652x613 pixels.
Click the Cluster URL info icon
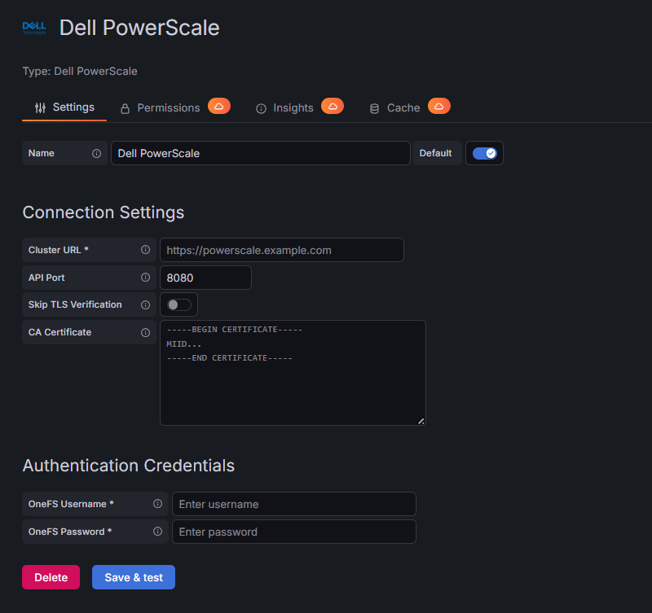(146, 250)
